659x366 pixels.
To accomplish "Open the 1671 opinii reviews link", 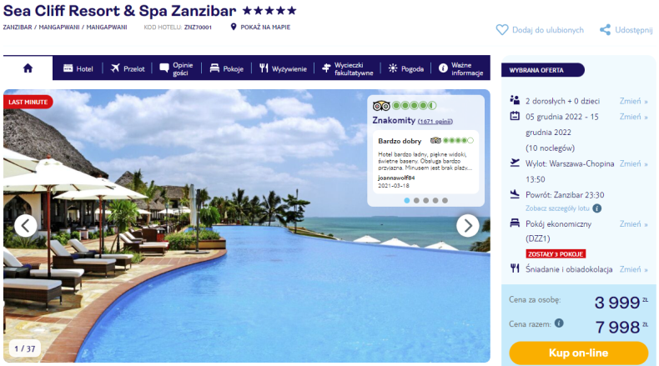I will (435, 122).
